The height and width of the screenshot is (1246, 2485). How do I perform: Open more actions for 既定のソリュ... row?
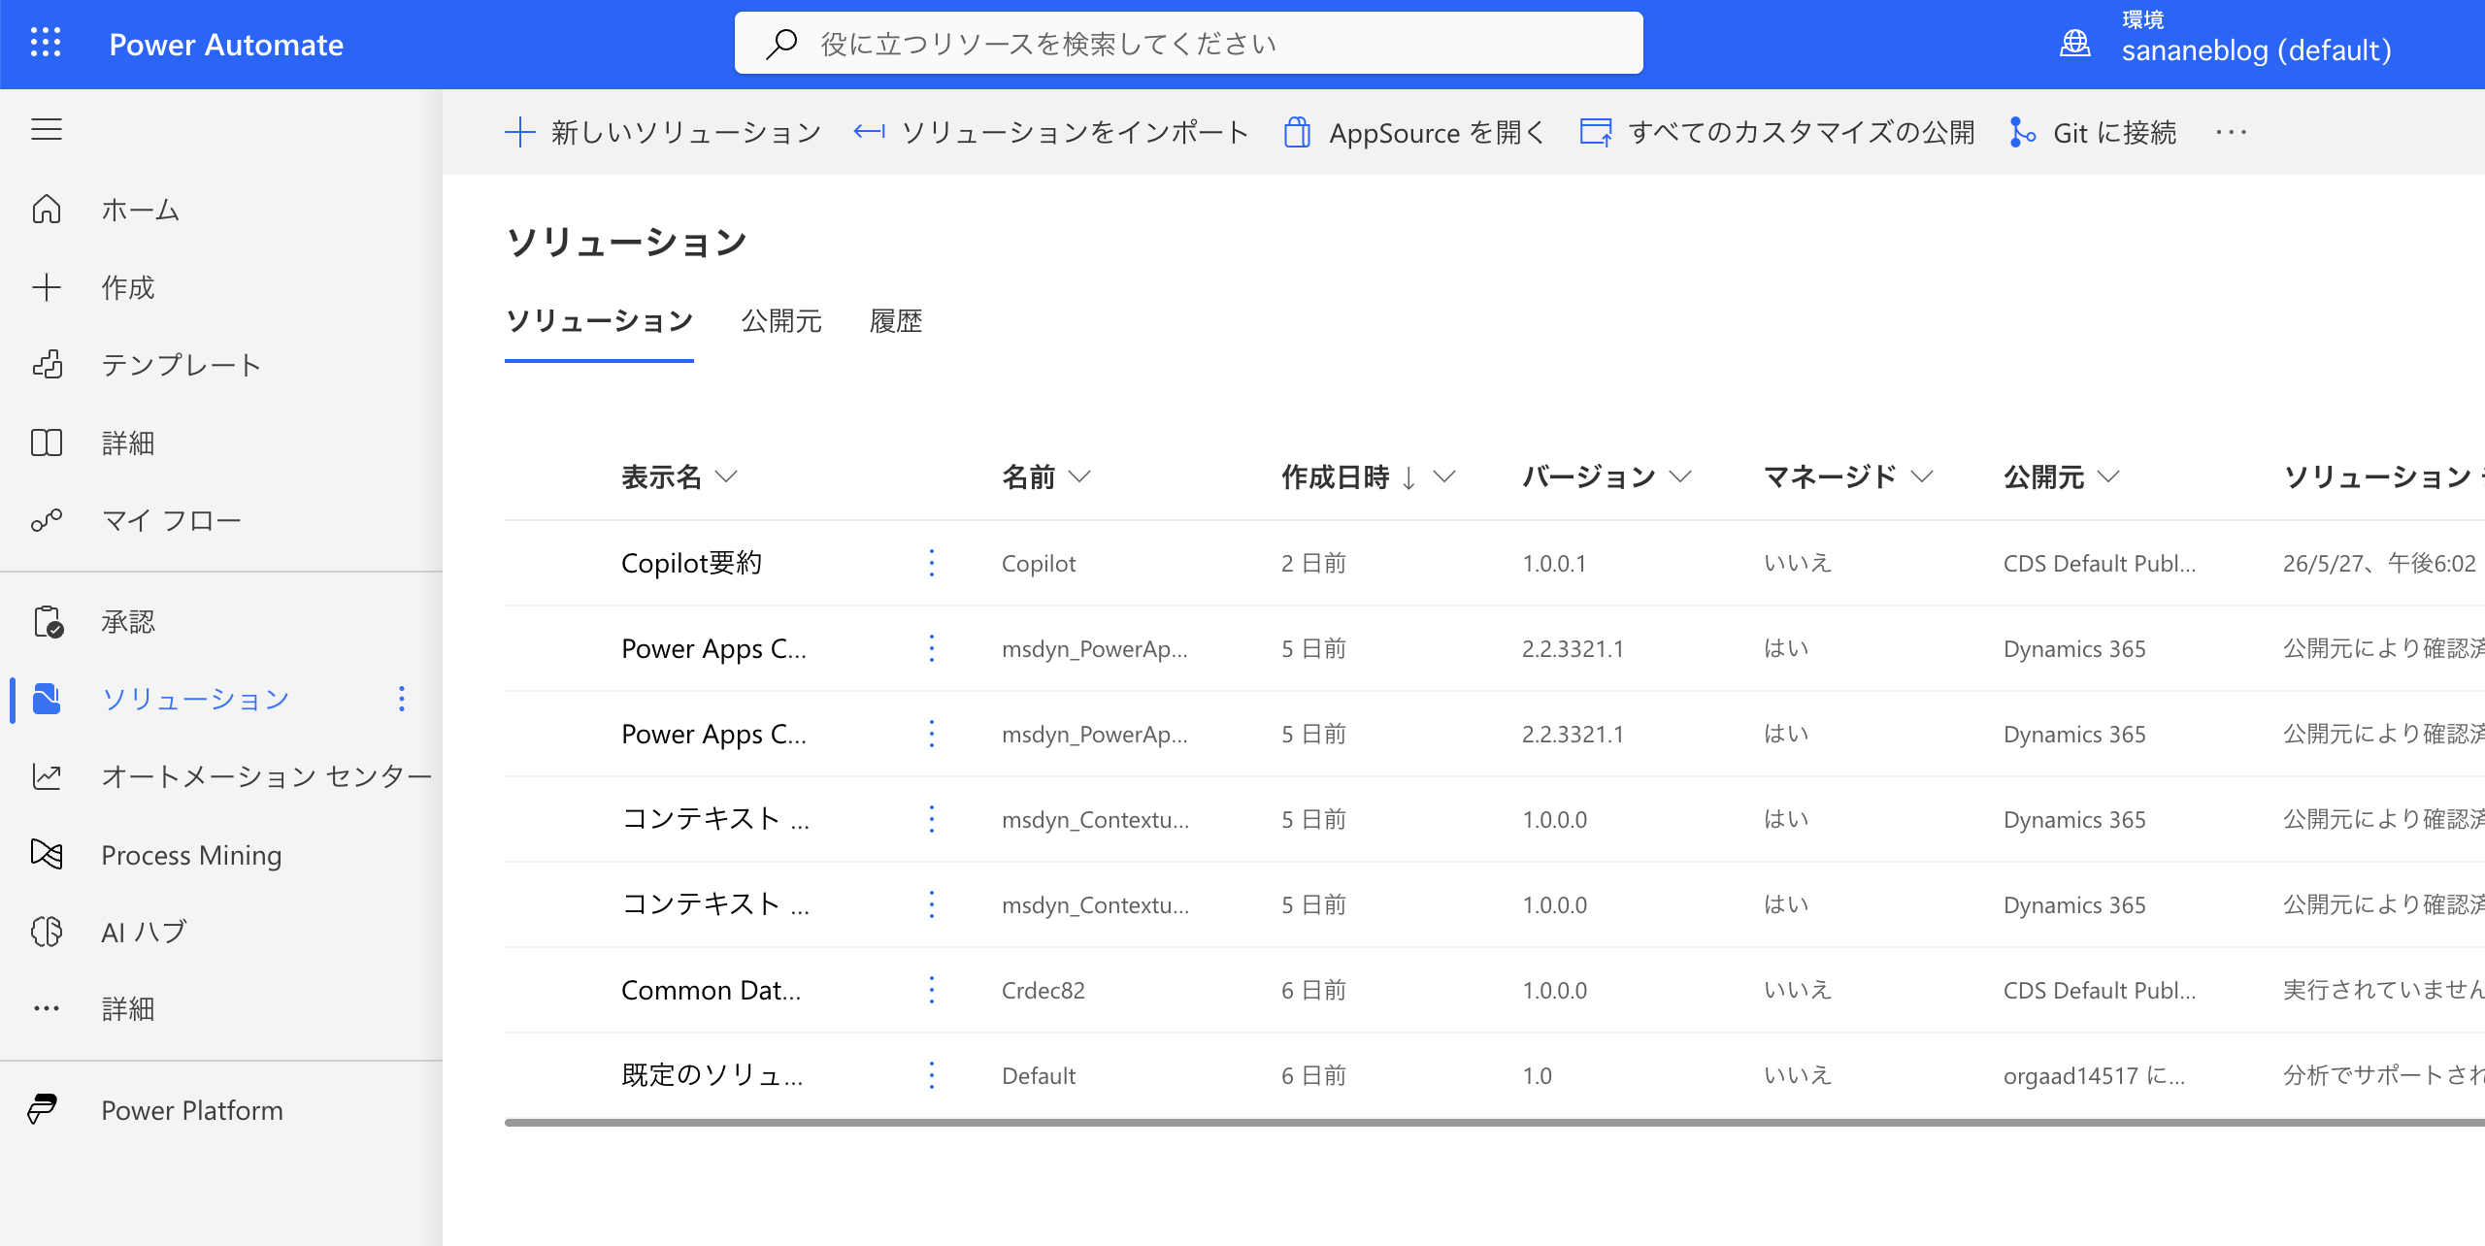[932, 1075]
